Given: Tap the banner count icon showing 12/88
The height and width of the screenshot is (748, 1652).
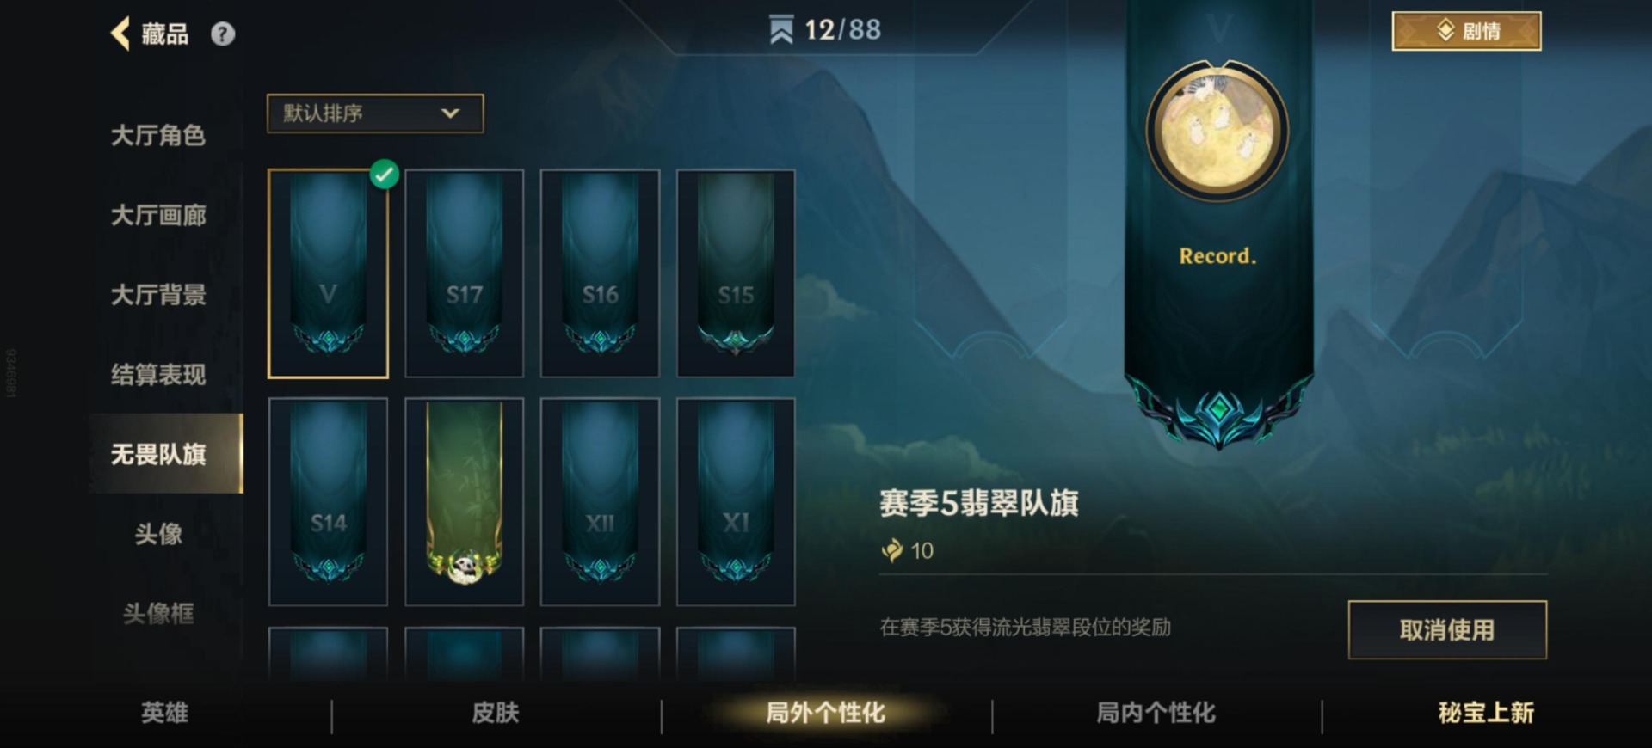Looking at the screenshot, I should click(781, 30).
